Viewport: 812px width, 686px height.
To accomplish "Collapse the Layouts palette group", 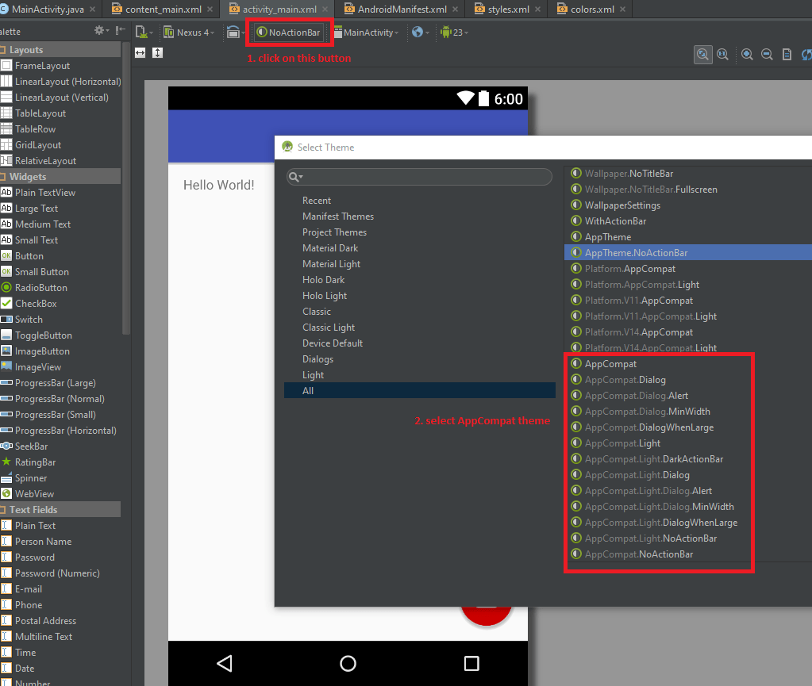I will (60, 50).
